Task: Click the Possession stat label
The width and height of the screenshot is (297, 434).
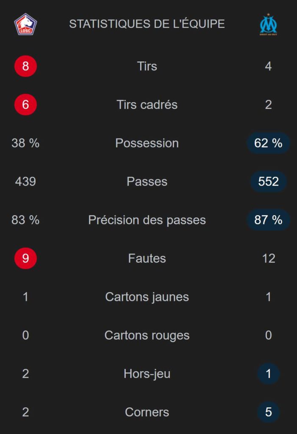Action: [147, 143]
